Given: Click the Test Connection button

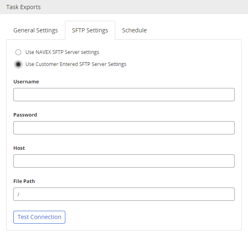Looking at the screenshot, I should [x=39, y=217].
